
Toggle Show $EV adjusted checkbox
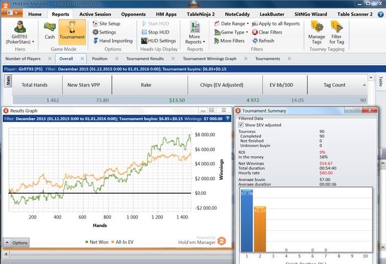pos(241,125)
